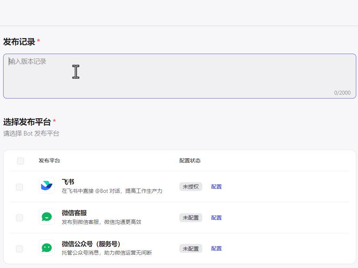This screenshot has width=358, height=268.
Task: Click the 微信客服 green chat icon
Action: [47, 217]
